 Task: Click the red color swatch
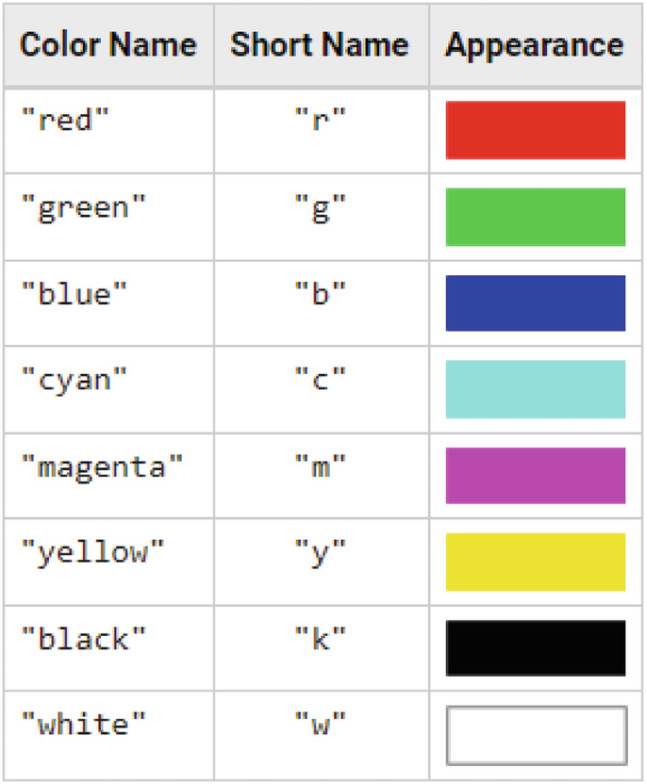[x=535, y=130]
